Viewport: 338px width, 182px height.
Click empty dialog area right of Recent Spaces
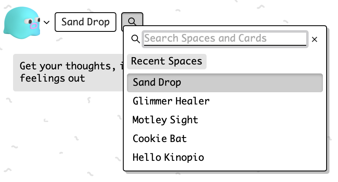(265, 61)
